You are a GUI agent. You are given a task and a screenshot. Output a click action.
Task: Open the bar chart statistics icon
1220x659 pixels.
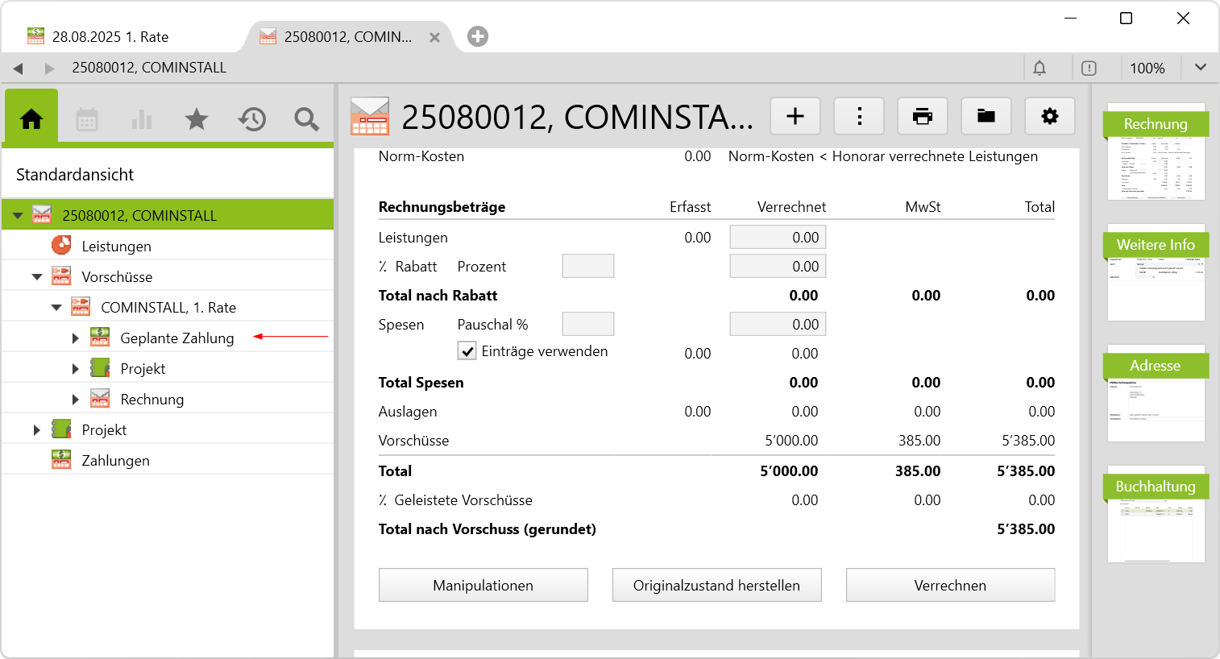point(142,120)
